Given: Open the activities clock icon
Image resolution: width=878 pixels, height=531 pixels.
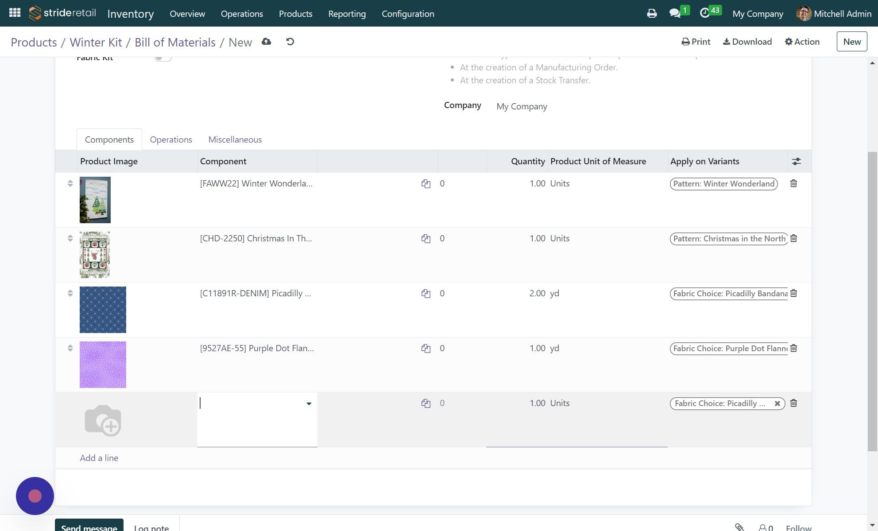Looking at the screenshot, I should 704,13.
